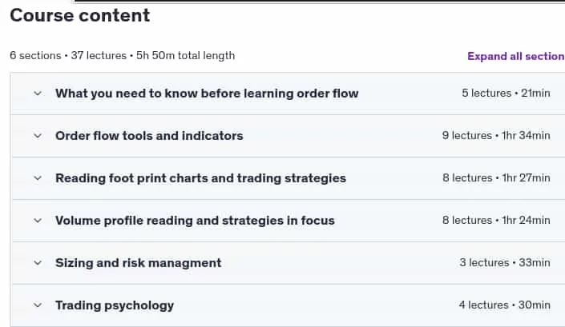This screenshot has width=565, height=327.
Task: Click the '3 lectures • 33min' label
Action: (x=505, y=263)
